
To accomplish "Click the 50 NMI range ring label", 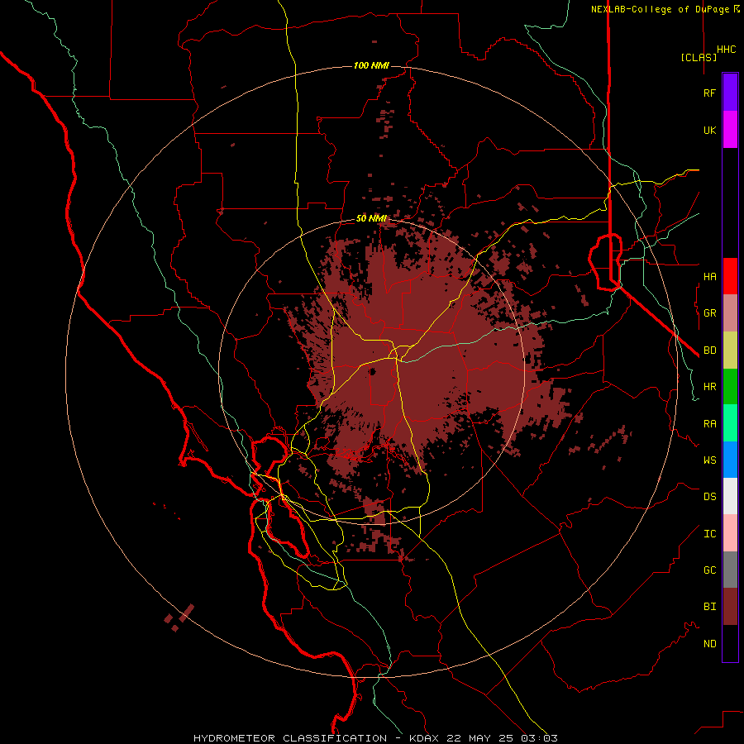I will tap(371, 218).
